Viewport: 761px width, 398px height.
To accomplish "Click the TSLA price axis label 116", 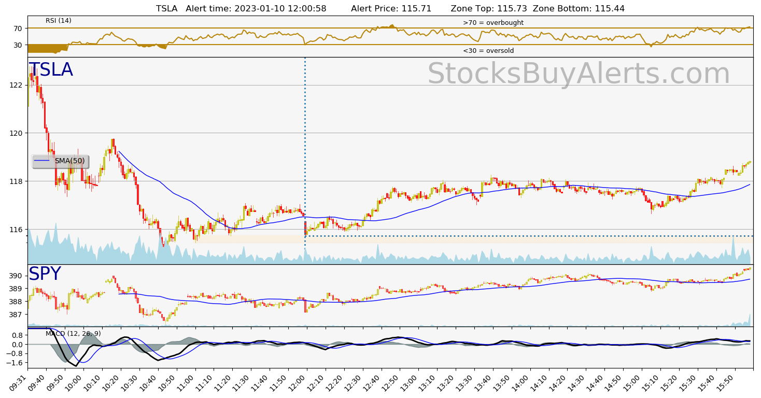I will point(16,230).
